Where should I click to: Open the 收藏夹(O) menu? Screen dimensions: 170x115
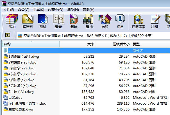coord(56,10)
